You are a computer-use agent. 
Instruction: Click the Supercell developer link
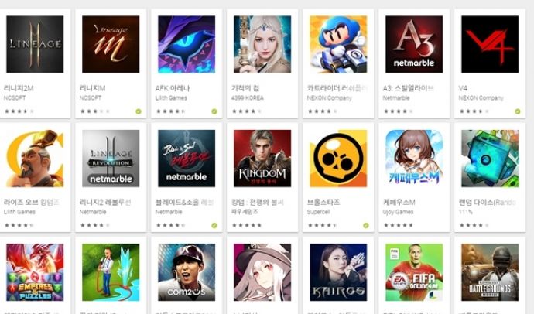click(x=318, y=212)
